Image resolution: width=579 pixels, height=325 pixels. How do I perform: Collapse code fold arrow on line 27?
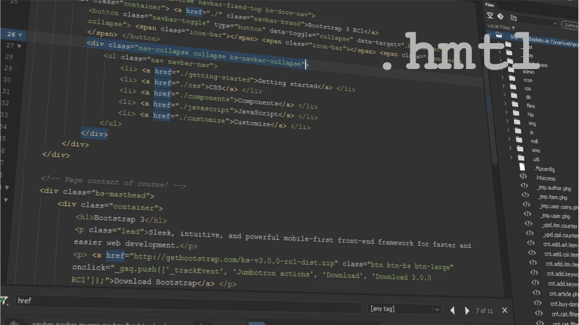[x=19, y=46]
